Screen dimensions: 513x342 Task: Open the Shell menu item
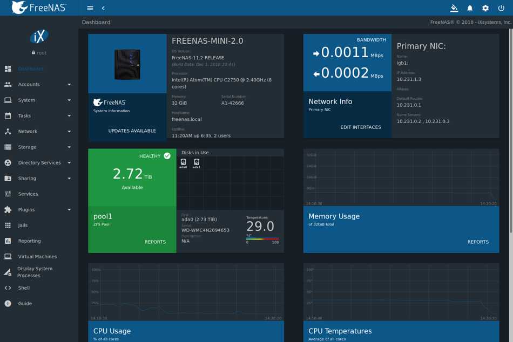pyautogui.click(x=39, y=288)
